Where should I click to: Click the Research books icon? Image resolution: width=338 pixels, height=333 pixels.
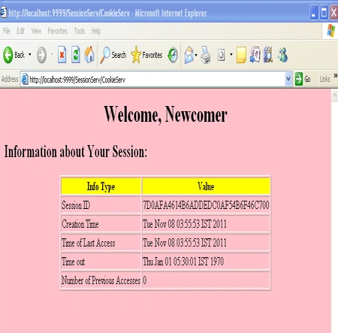pyautogui.click(x=268, y=55)
